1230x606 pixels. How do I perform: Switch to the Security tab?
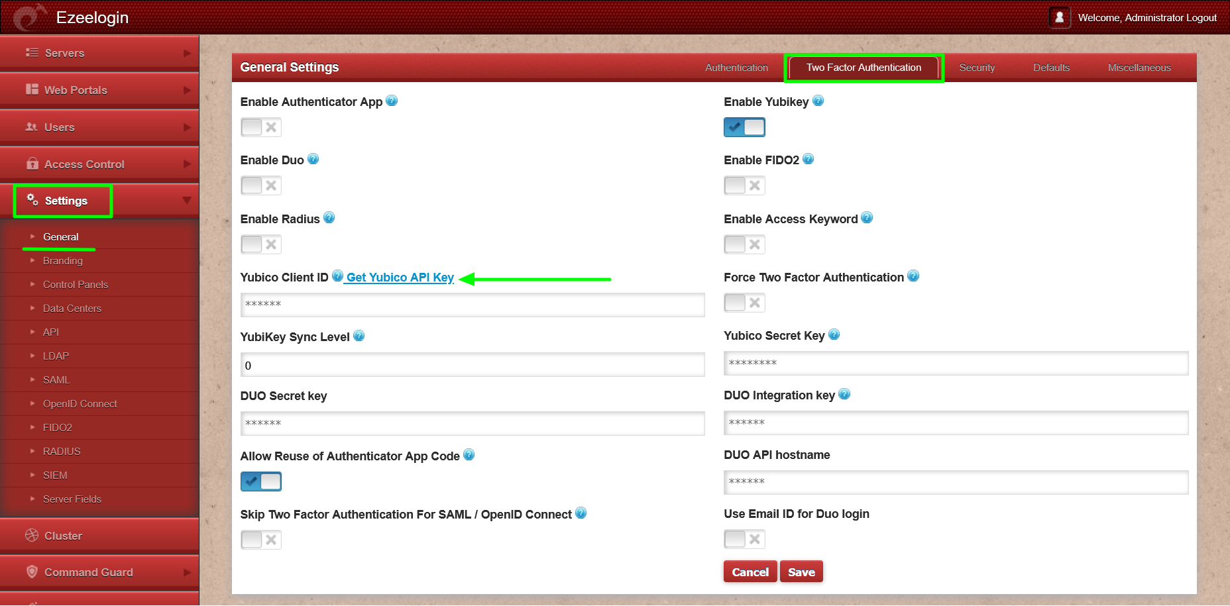[x=977, y=68]
